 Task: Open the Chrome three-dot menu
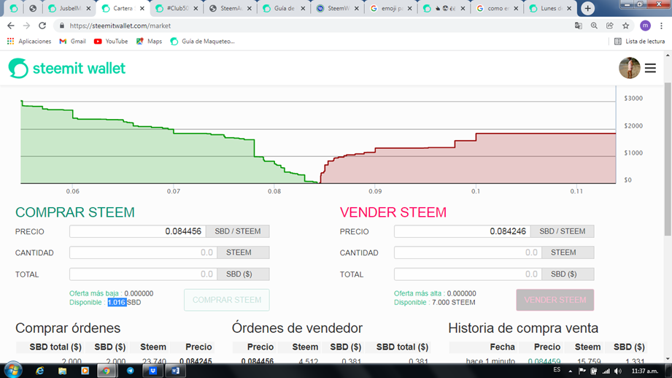(661, 26)
